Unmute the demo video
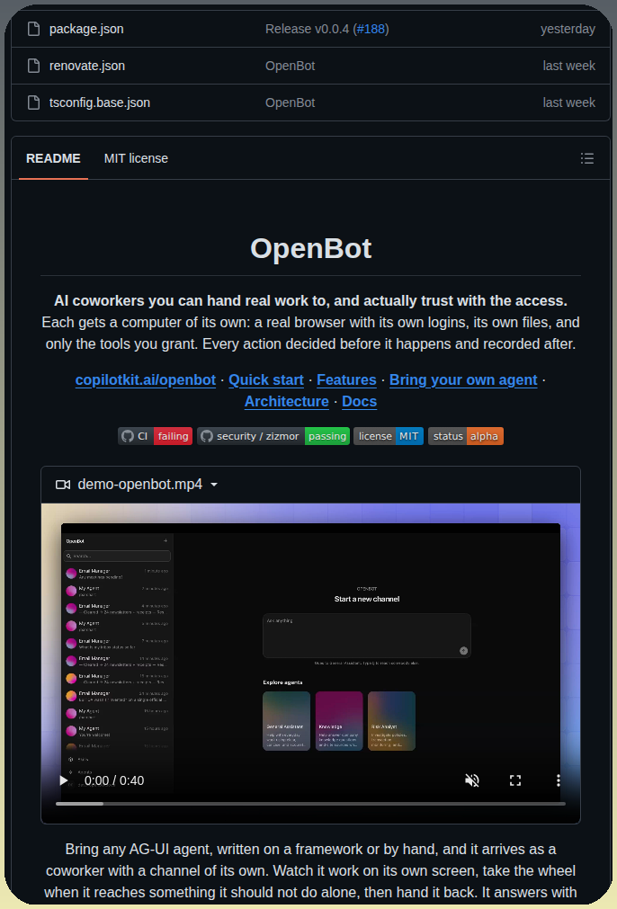 tap(472, 780)
